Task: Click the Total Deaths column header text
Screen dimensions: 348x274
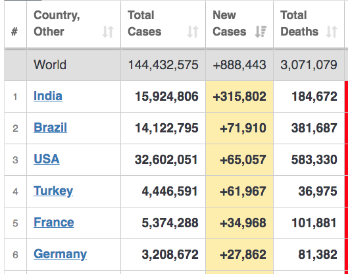Action: tap(299, 23)
